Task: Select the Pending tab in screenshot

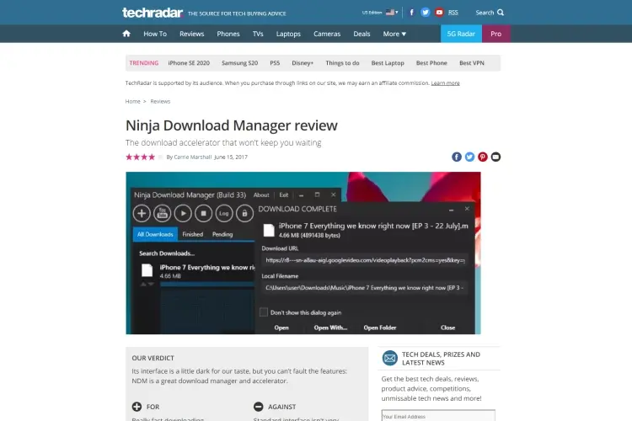Action: (222, 234)
